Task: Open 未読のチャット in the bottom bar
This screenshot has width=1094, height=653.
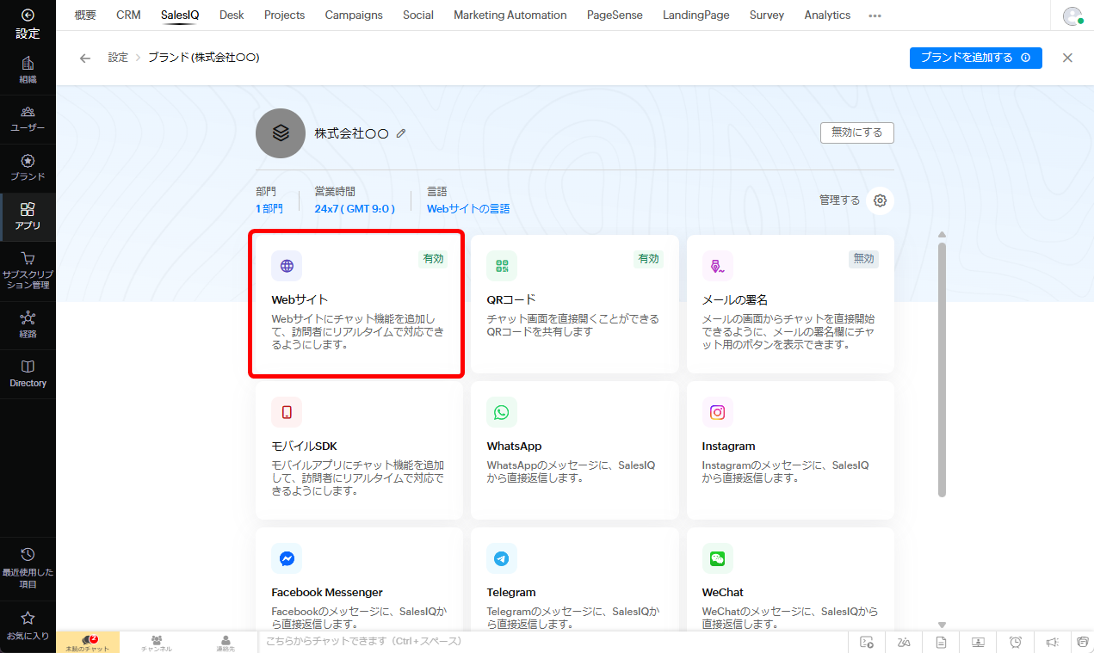Action: pos(88,642)
